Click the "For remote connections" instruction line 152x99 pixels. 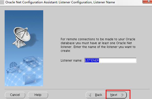pyautogui.click(x=98, y=39)
